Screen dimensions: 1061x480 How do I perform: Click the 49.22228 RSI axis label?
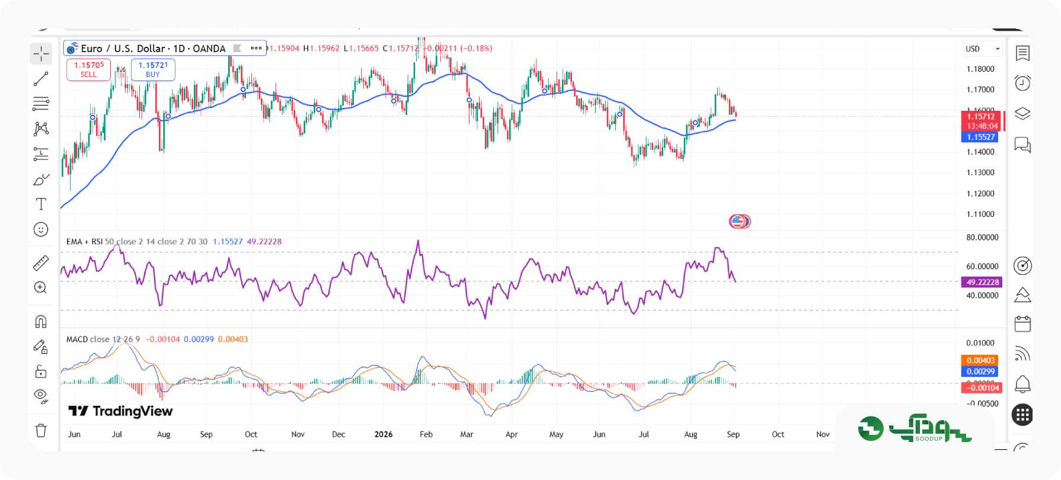click(982, 282)
